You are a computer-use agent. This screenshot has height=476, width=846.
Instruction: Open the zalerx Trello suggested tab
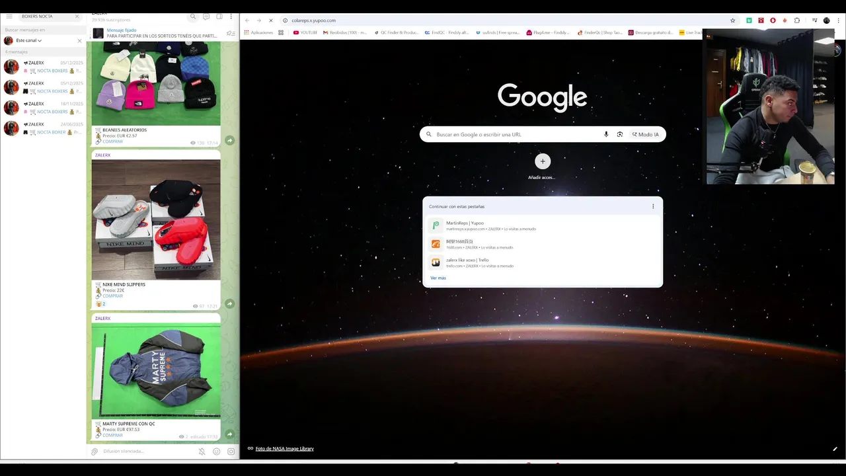[x=542, y=262]
